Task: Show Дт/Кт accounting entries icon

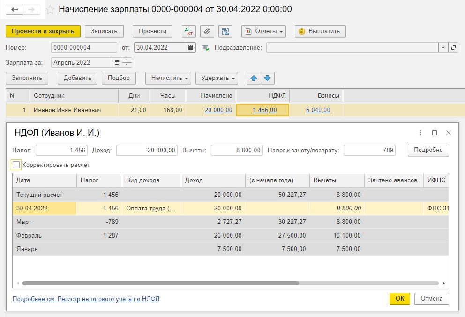Action: [x=188, y=31]
